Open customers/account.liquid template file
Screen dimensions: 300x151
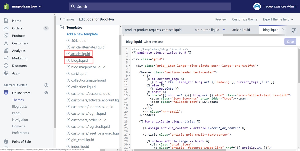tap(88, 93)
